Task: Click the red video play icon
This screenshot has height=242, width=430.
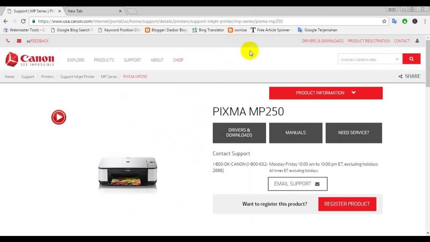Action: 59,117
